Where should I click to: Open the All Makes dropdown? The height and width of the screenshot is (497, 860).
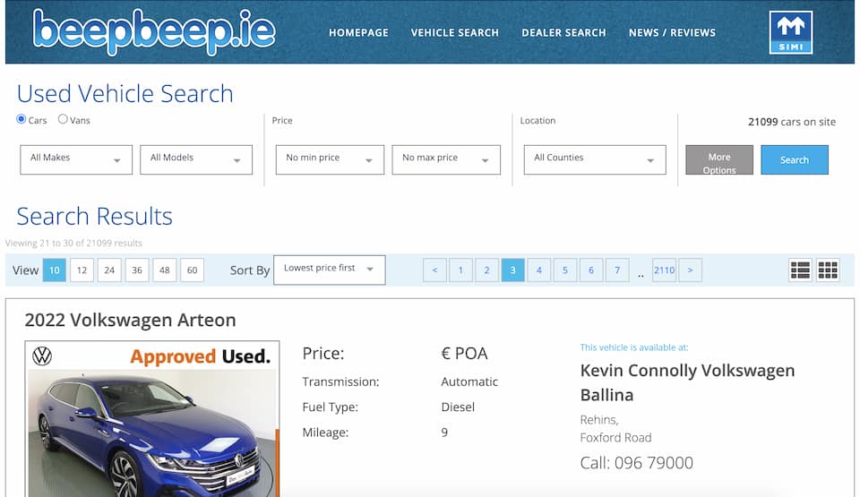(x=76, y=159)
